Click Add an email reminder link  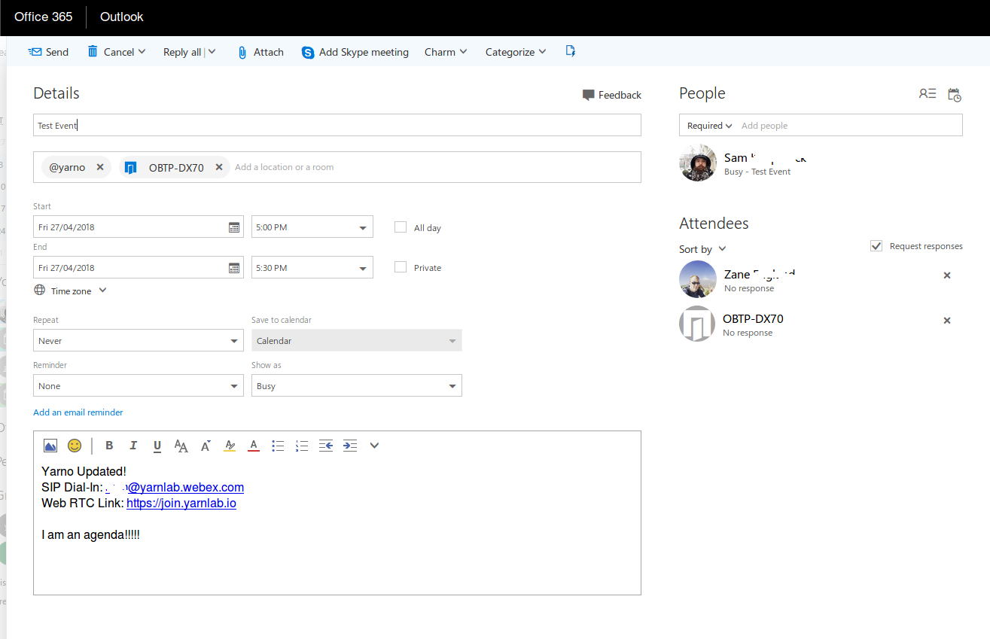pyautogui.click(x=78, y=412)
